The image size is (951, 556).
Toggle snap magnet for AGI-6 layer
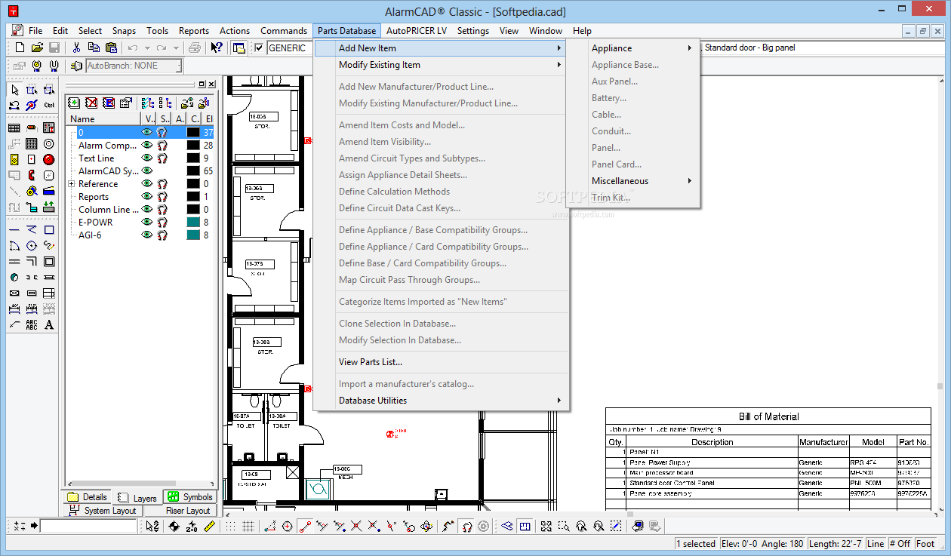[162, 235]
